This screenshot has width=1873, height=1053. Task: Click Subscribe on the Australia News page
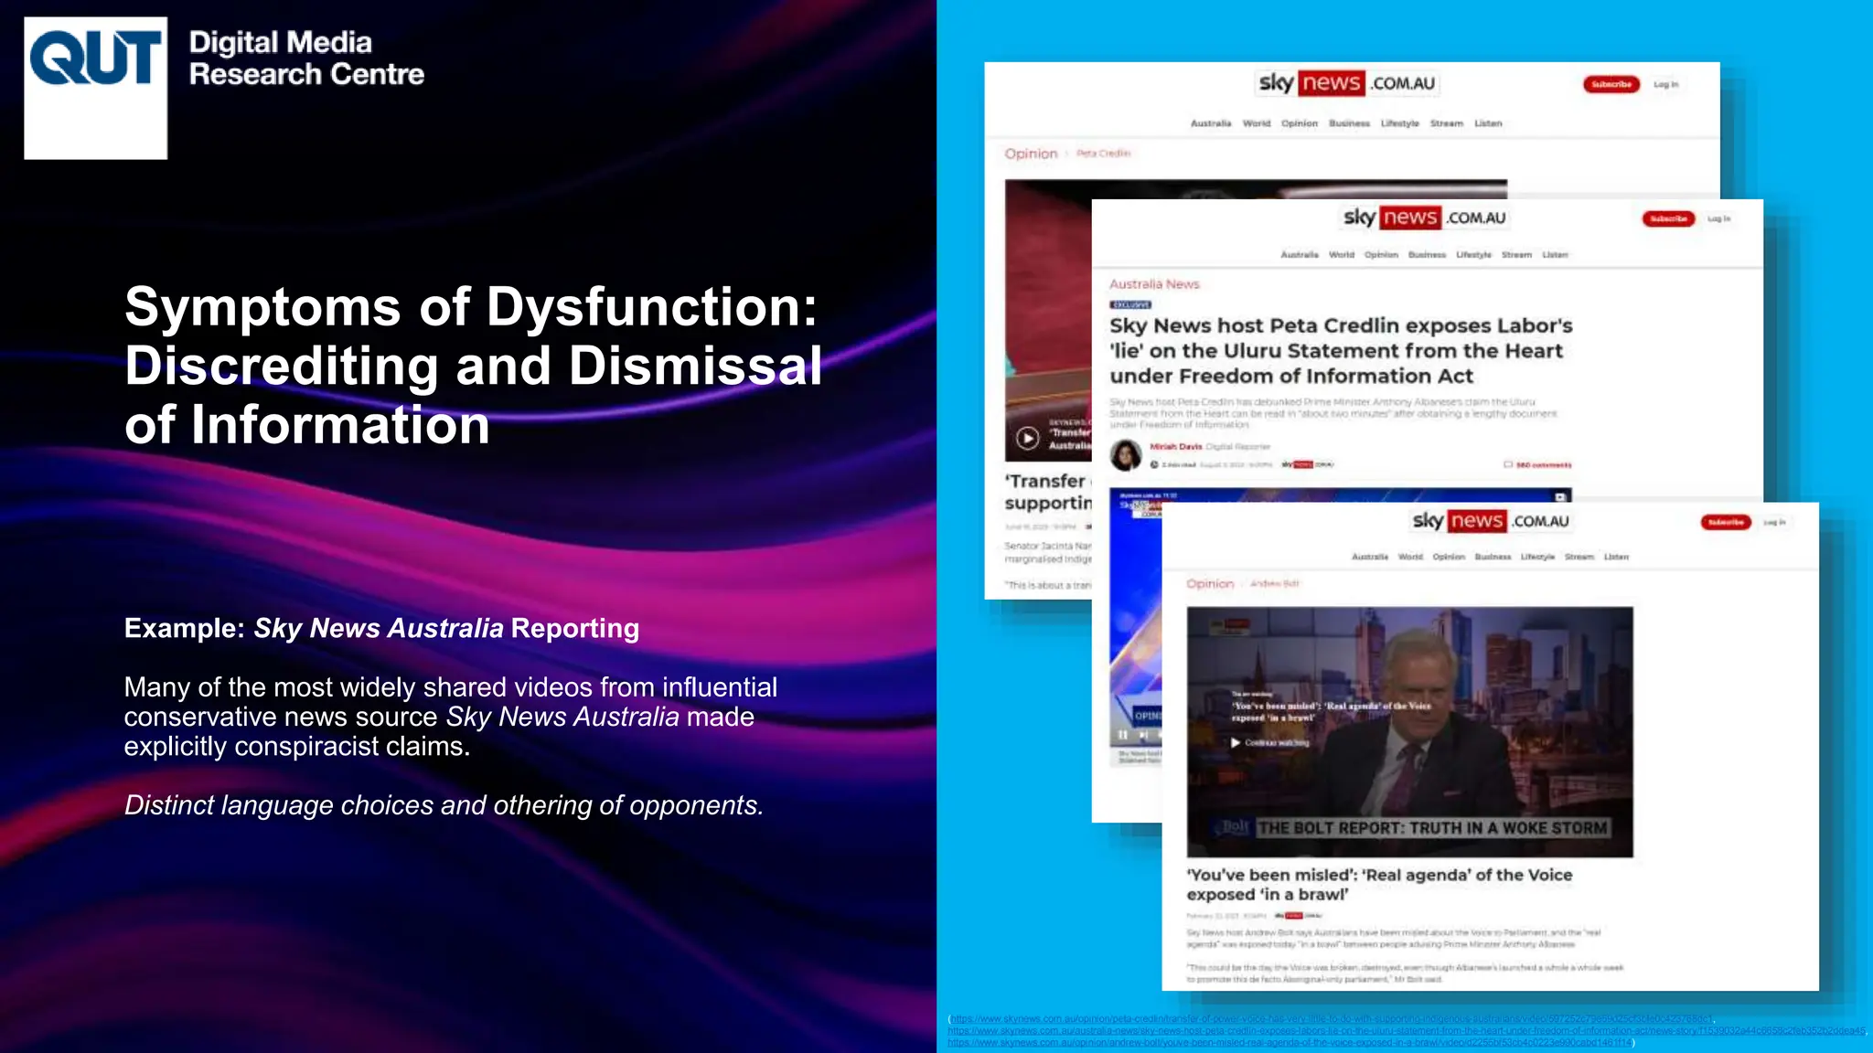pos(1668,218)
